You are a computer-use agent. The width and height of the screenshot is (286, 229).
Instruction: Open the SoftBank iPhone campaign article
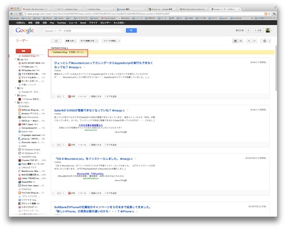tap(103, 209)
